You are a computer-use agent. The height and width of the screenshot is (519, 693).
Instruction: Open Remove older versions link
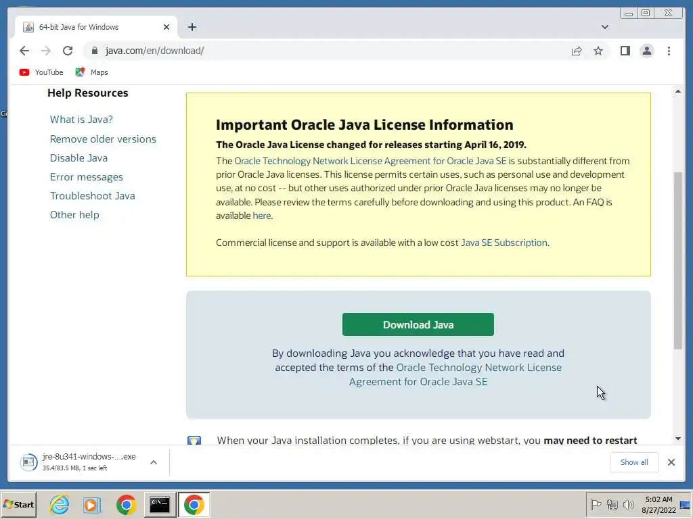[x=103, y=139]
